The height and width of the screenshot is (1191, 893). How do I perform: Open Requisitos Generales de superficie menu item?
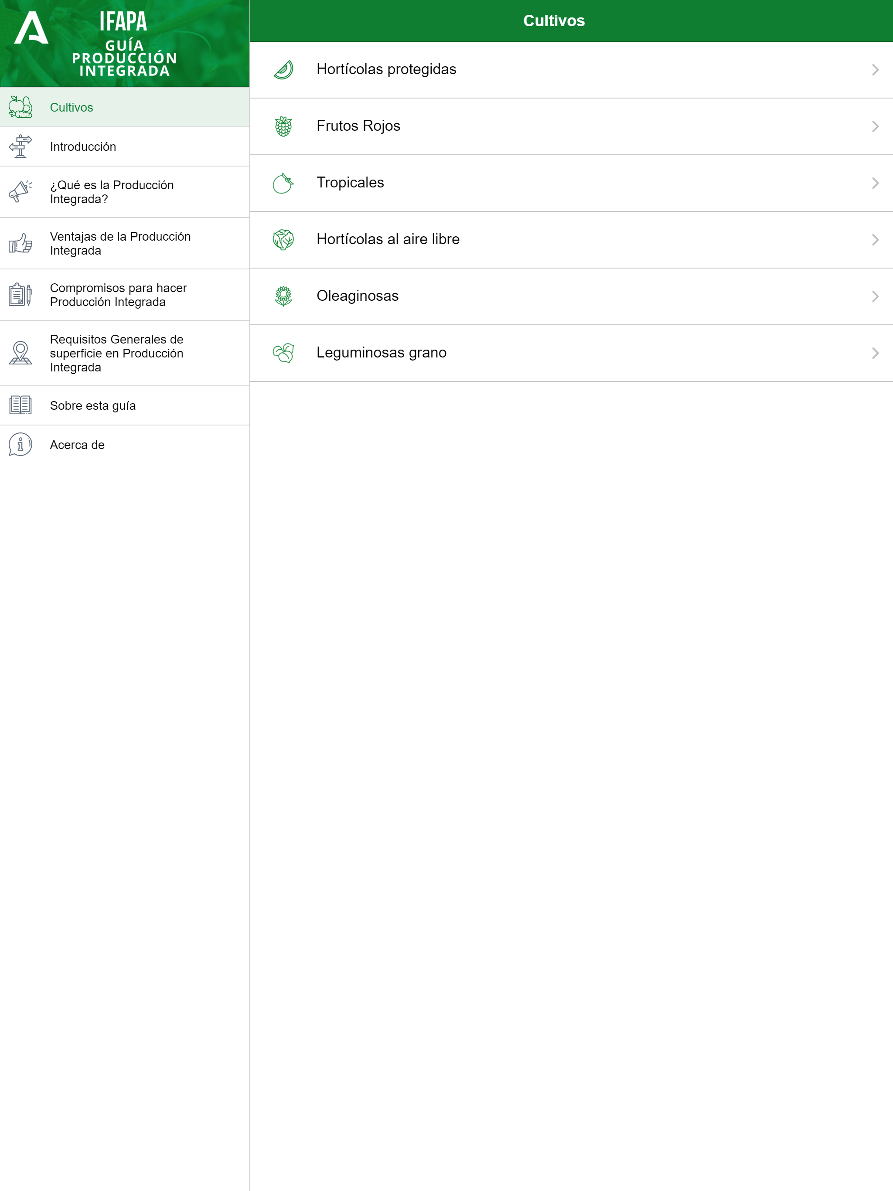pyautogui.click(x=125, y=353)
